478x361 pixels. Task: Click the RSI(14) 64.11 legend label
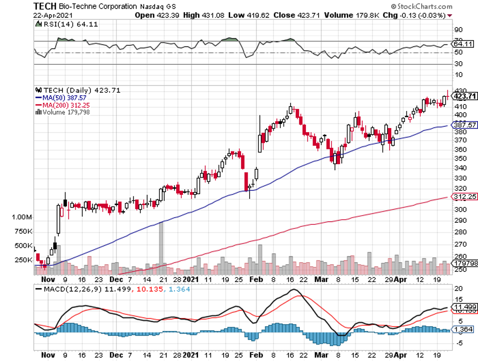(x=70, y=24)
